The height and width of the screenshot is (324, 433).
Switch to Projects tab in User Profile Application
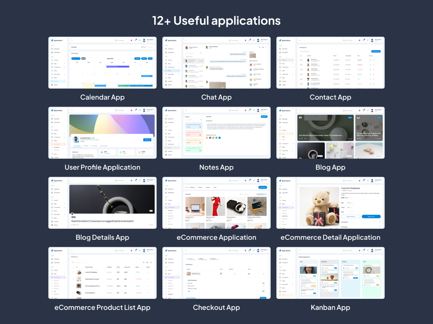94,146
